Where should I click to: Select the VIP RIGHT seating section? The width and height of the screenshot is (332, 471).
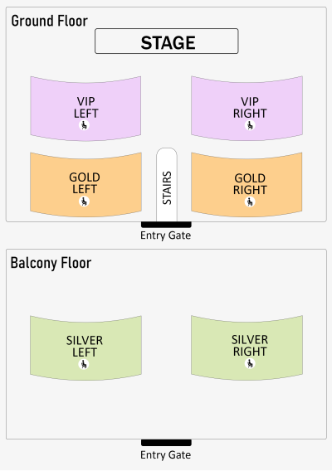pyautogui.click(x=247, y=109)
